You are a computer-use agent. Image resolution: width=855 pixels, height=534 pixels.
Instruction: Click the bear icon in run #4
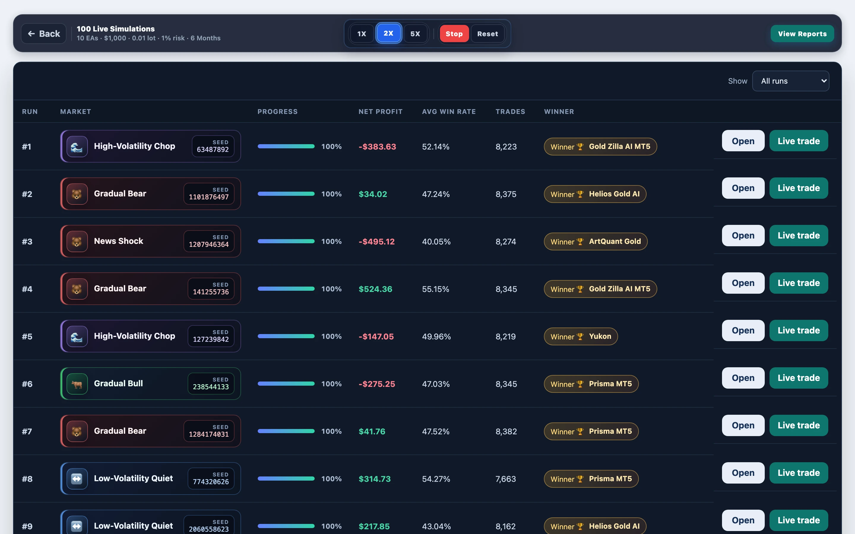pos(77,289)
